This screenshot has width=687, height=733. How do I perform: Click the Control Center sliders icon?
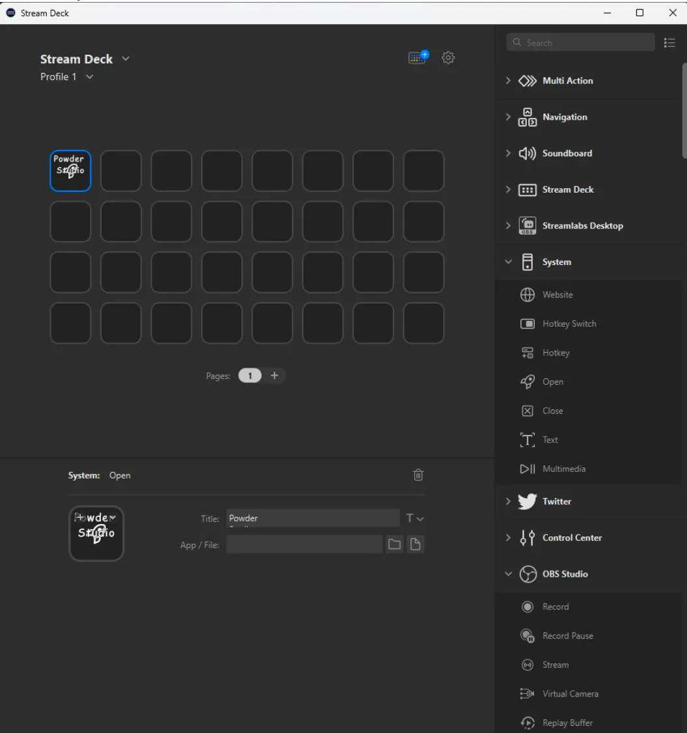[x=527, y=538]
